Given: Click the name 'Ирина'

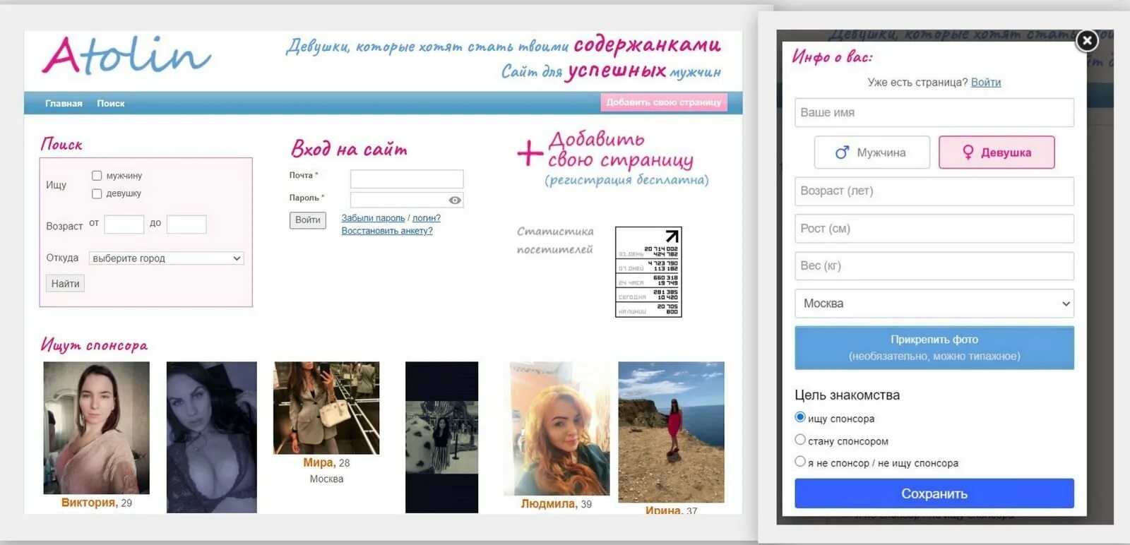Looking at the screenshot, I should tap(664, 510).
